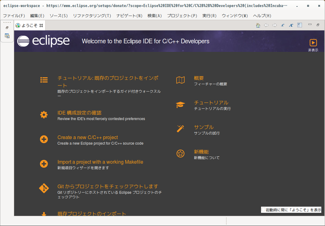Viewport: 325px width, 226px height.
Task: Open the プロジェクト(P) menu
Action: tap(182, 16)
